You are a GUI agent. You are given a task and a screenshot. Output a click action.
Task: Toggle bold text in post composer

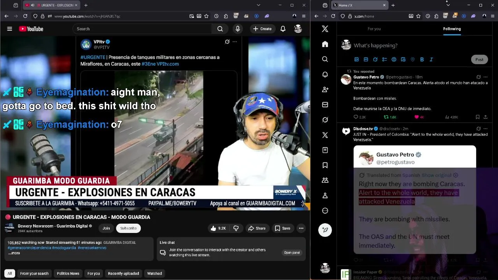pyautogui.click(x=422, y=59)
